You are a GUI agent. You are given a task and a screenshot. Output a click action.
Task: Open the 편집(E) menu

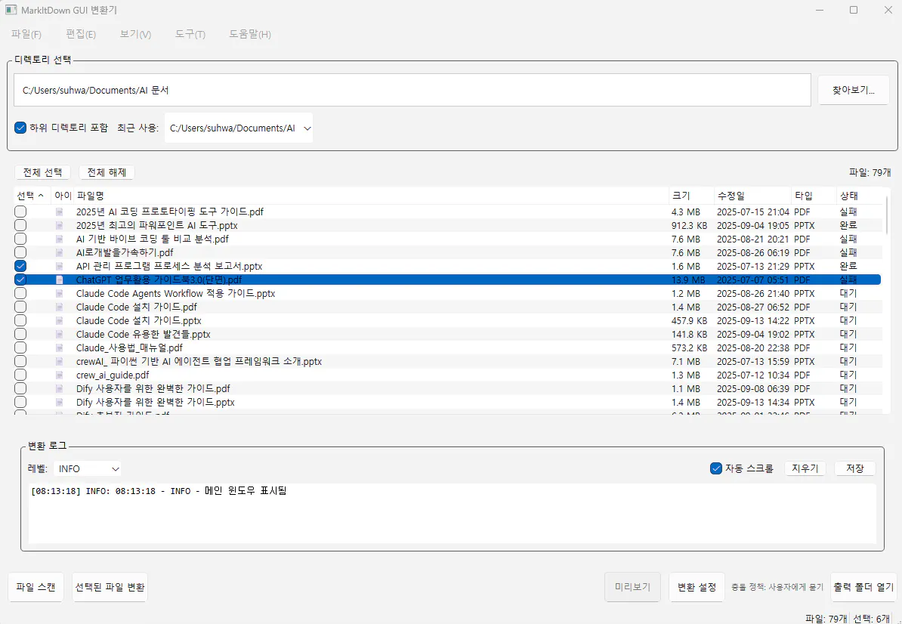coord(81,35)
